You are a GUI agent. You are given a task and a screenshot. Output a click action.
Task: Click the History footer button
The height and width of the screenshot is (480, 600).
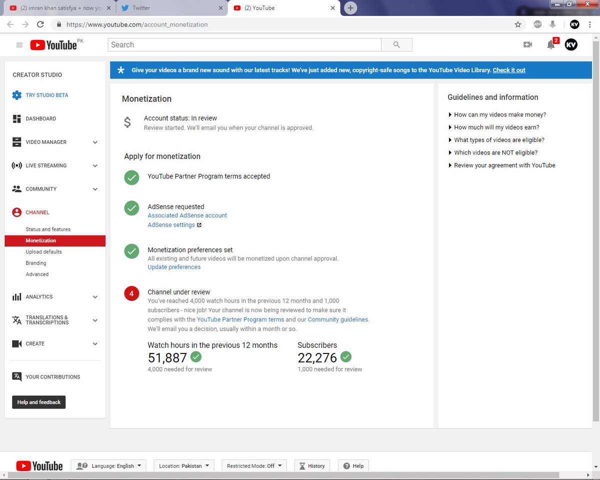pyautogui.click(x=311, y=465)
